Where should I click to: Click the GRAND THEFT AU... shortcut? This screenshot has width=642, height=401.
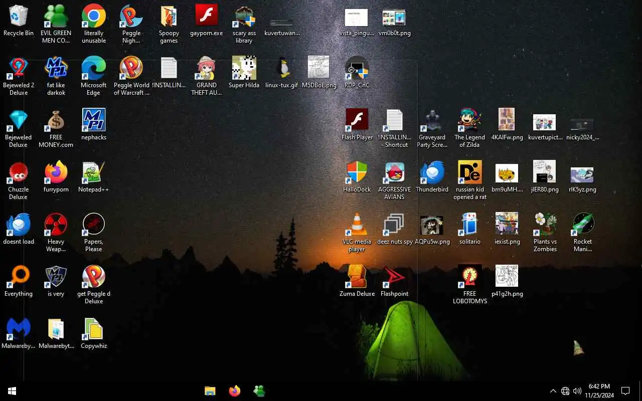[x=207, y=68]
